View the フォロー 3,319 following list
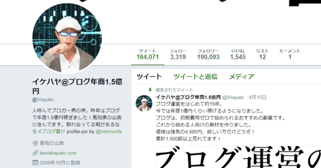This screenshot has height=168, width=321. [178, 54]
